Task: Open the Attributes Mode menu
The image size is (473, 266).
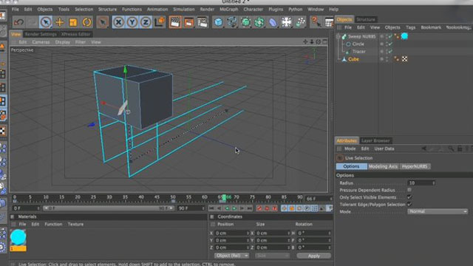Action: coord(350,149)
